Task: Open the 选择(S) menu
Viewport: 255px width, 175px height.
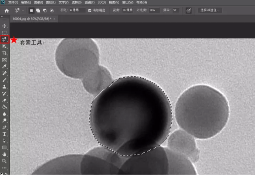Action: click(77, 2)
